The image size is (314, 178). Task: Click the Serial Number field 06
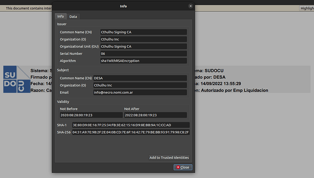tap(143, 53)
